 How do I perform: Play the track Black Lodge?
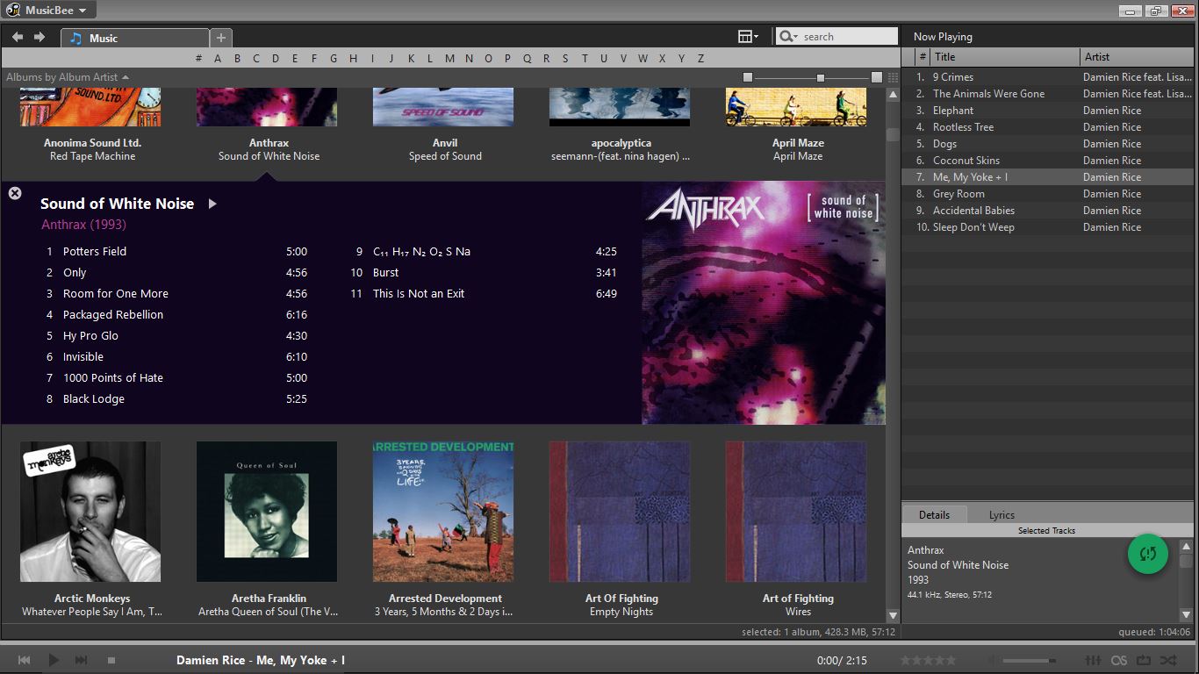point(94,398)
